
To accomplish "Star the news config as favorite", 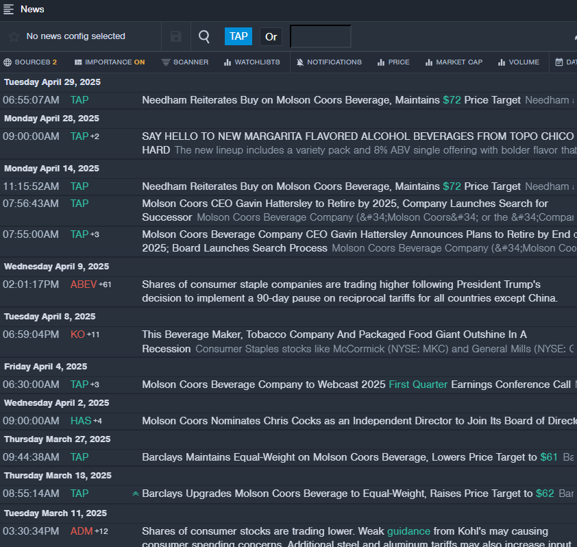I will pos(14,36).
